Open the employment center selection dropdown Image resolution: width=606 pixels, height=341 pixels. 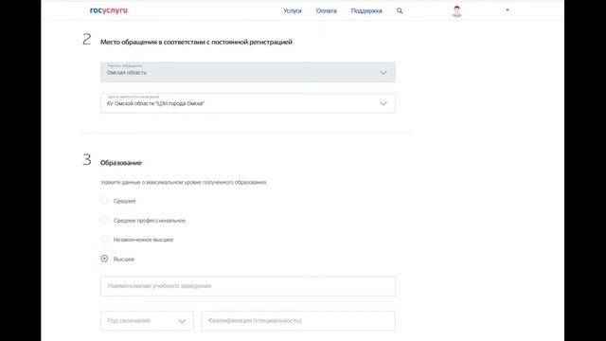(248, 103)
